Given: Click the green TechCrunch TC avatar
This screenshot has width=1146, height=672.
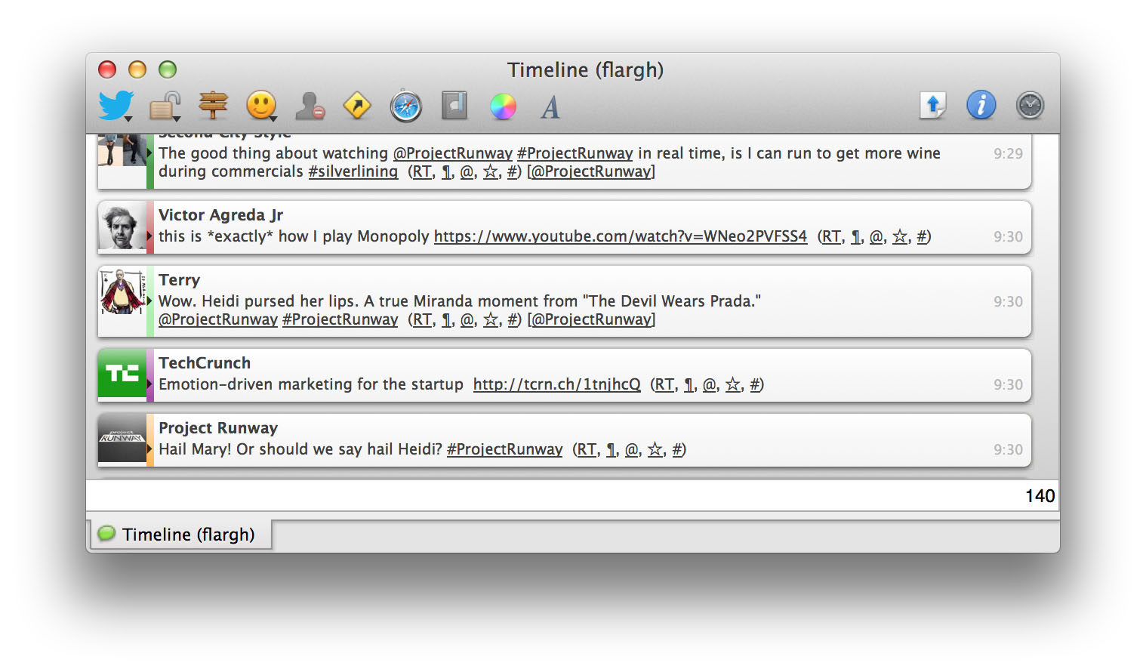Looking at the screenshot, I should (x=122, y=375).
